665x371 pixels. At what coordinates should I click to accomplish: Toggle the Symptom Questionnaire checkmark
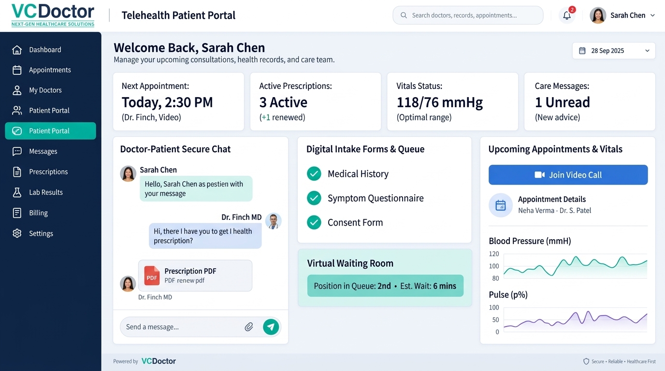click(x=314, y=198)
